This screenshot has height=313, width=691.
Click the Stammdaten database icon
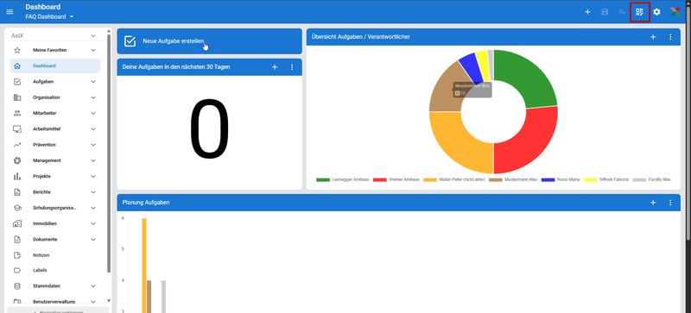17,286
